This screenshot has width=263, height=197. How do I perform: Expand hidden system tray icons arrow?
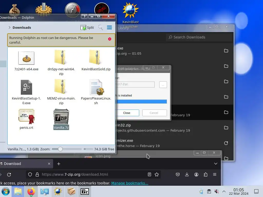click(224, 191)
